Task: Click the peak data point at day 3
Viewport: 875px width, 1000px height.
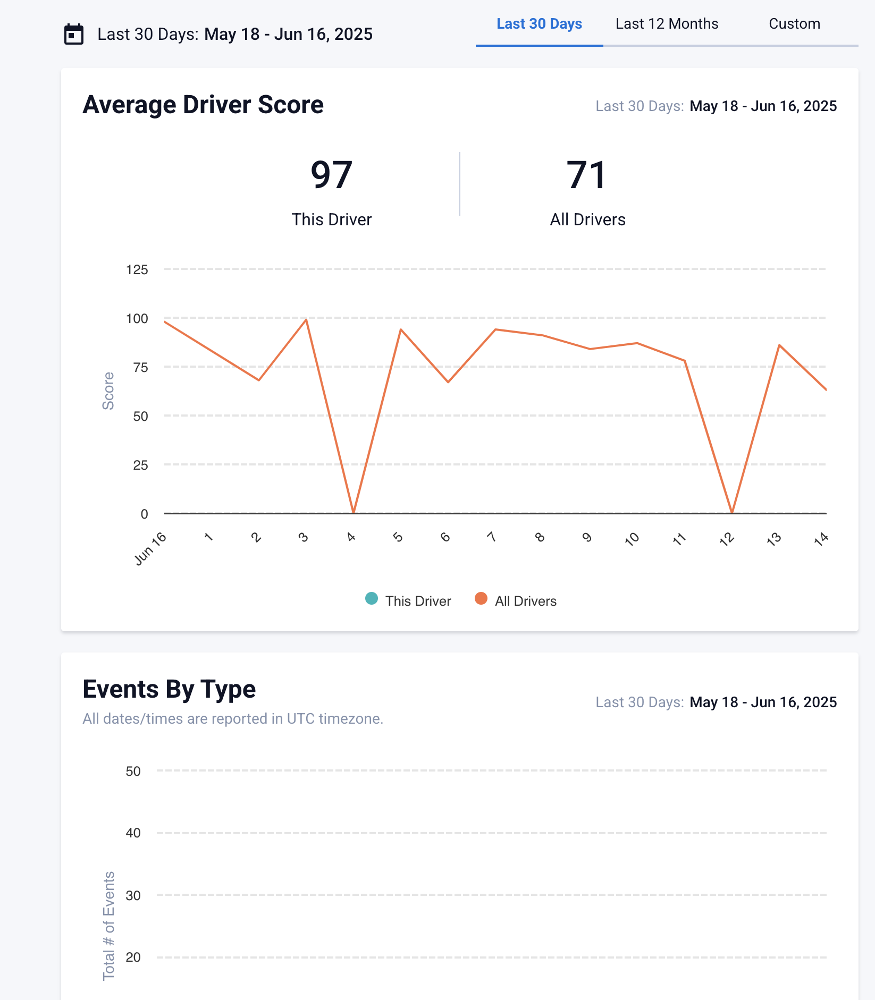Action: coord(306,319)
